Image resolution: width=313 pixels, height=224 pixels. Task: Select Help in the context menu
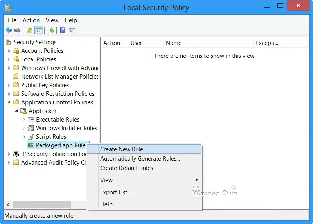coord(144,204)
